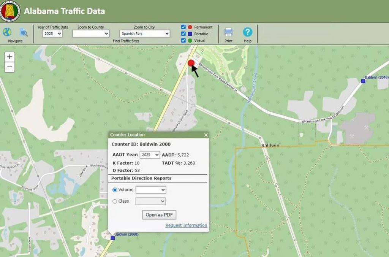Open the Help question mark icon
Viewport: 389px width, 257px height.
(248, 32)
